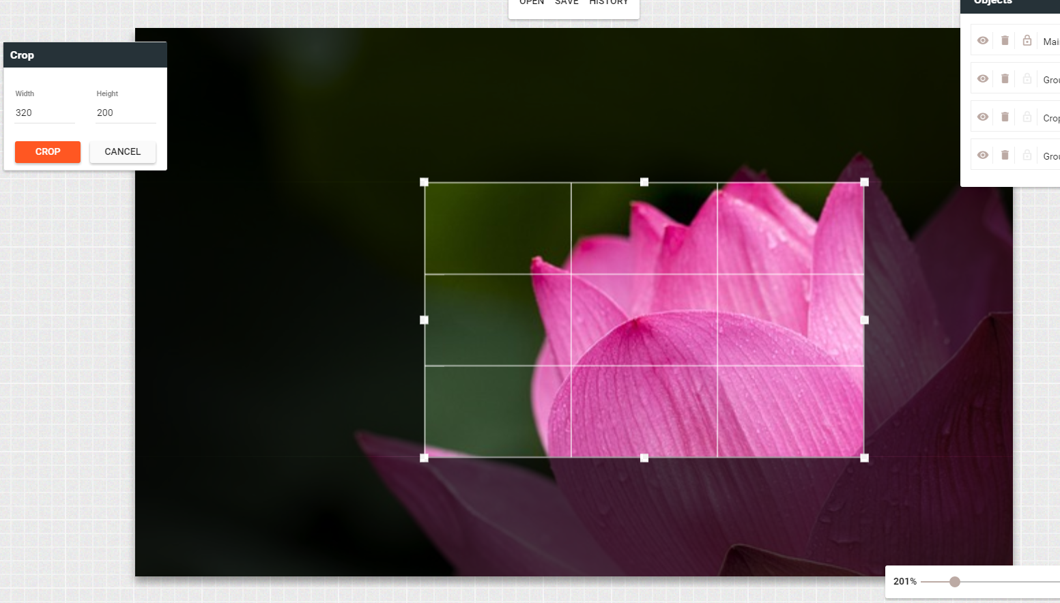Click the lock icon on Main layer

click(x=1027, y=41)
